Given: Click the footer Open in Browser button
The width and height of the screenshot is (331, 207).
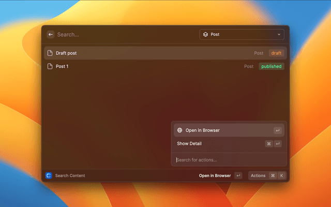Looking at the screenshot, I should 215,175.
